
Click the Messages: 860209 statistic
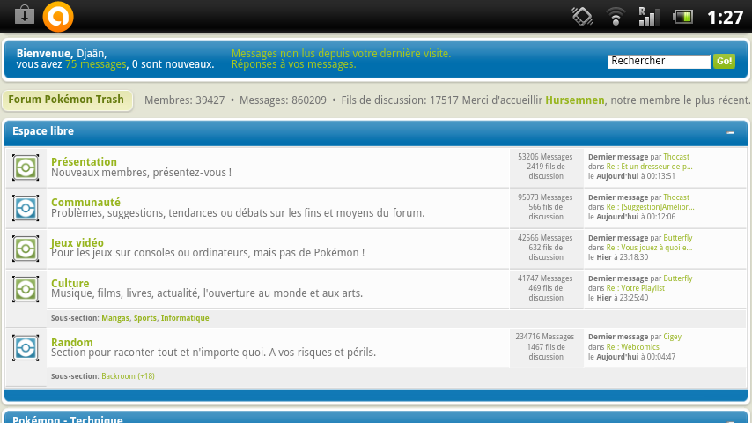click(283, 100)
